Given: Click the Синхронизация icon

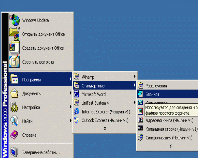Looking at the screenshot, I should coord(140,137).
